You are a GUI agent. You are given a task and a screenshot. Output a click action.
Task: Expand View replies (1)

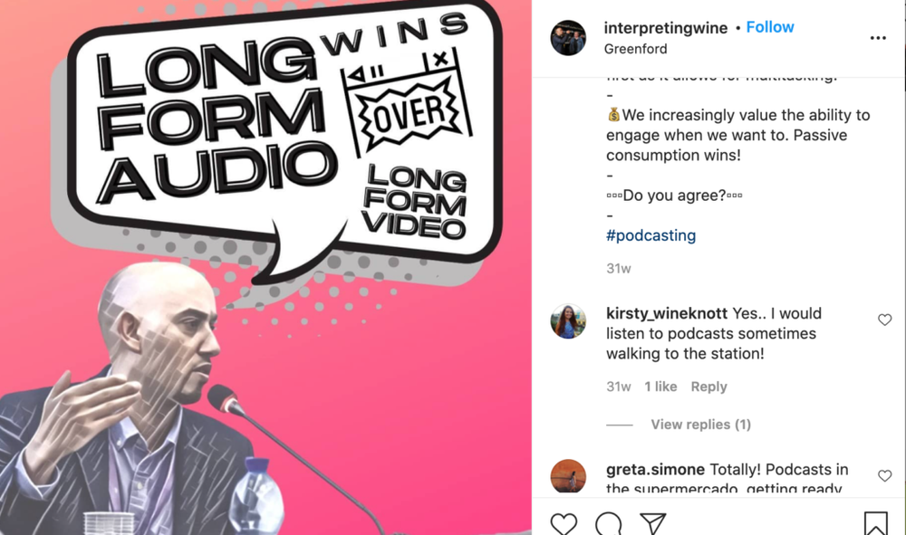pos(700,425)
